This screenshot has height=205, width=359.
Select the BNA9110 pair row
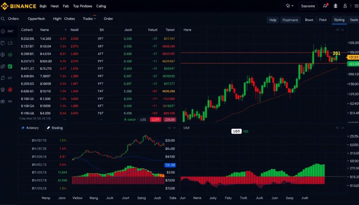point(49,141)
